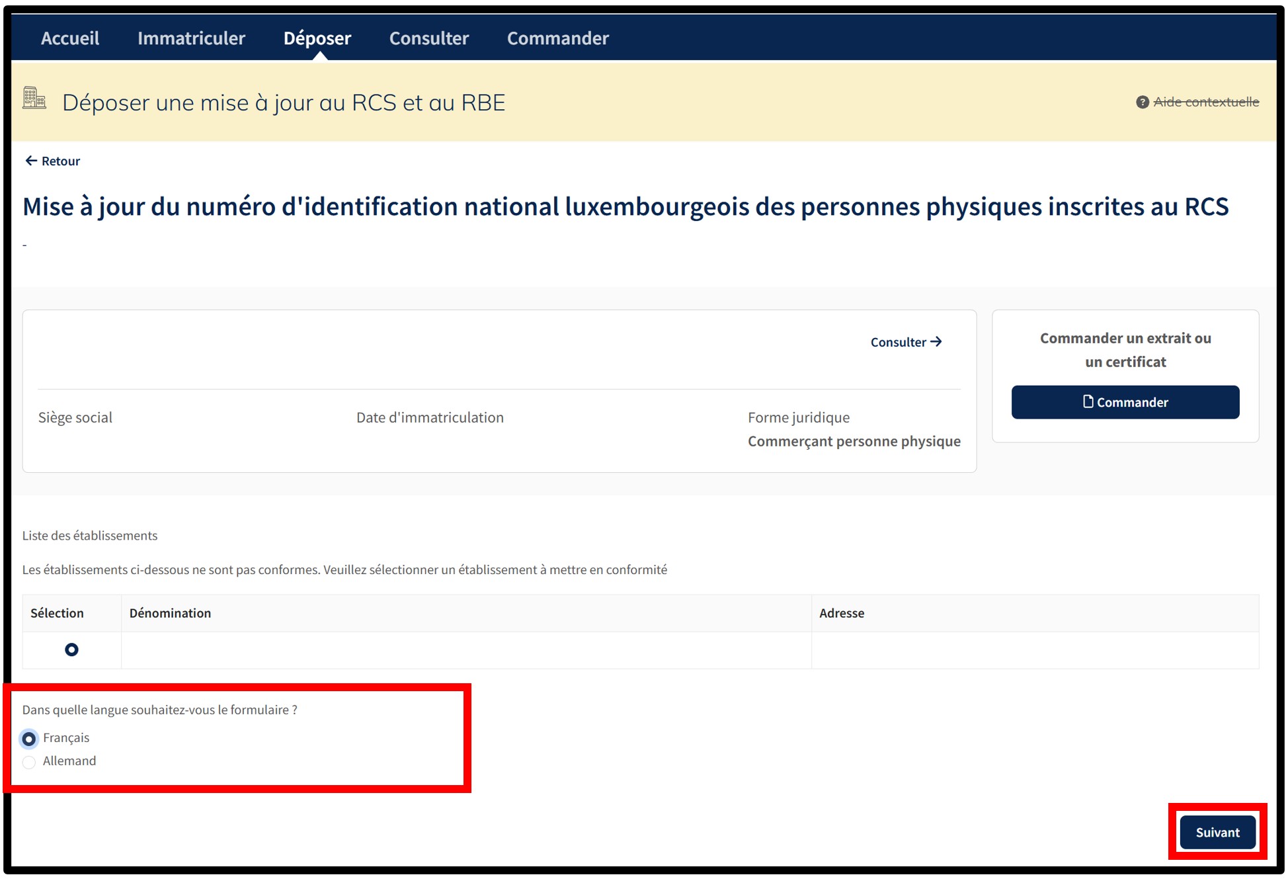Click the arrow icon next to Consulter link
Screen dimensions: 1288x879
936,342
